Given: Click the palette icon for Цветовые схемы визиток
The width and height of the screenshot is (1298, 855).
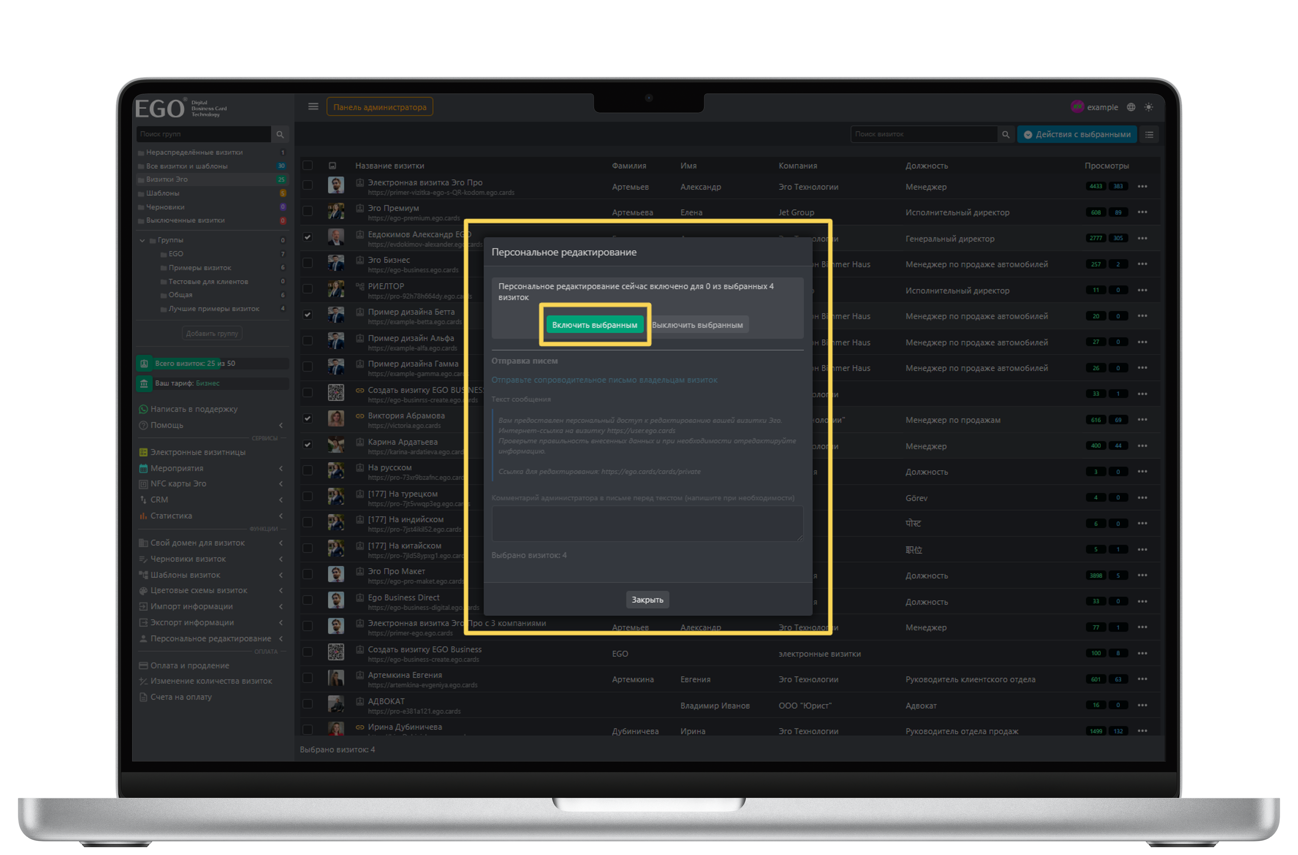Looking at the screenshot, I should point(144,590).
